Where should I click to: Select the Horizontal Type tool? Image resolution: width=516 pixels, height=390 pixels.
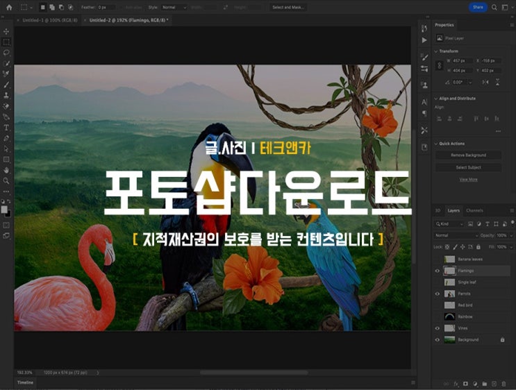pyautogui.click(x=6, y=128)
